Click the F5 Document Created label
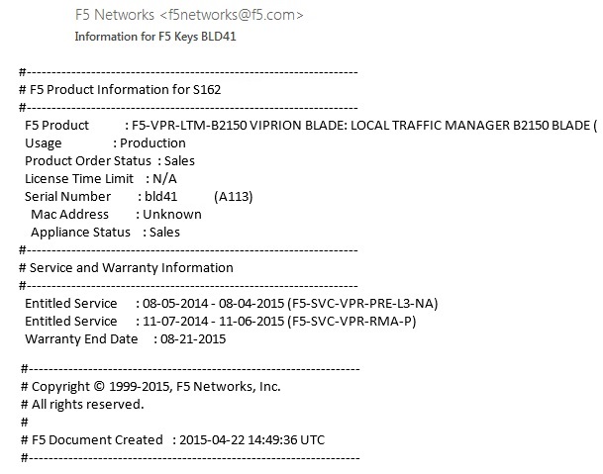This screenshot has width=603, height=474. 96,439
